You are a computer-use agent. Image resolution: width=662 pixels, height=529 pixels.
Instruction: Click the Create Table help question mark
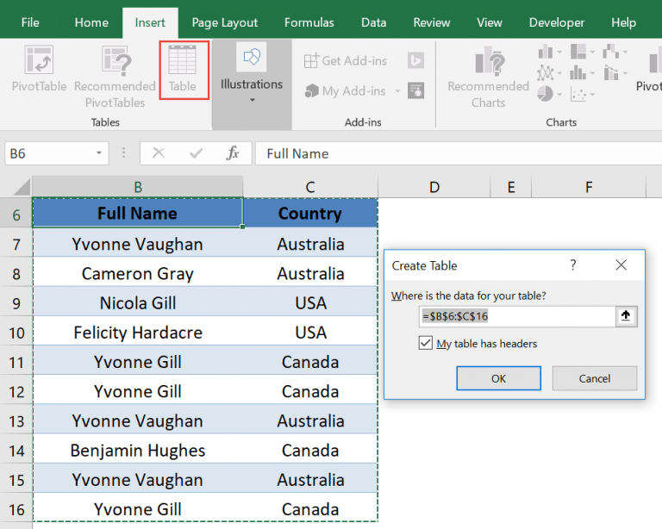pyautogui.click(x=573, y=264)
